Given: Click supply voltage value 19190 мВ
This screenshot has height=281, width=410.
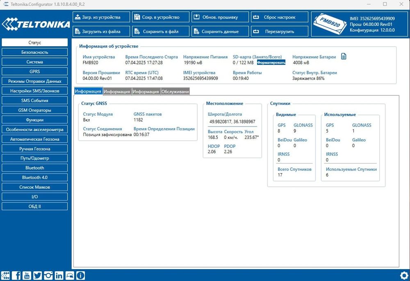Looking at the screenshot, I should pos(193,62).
